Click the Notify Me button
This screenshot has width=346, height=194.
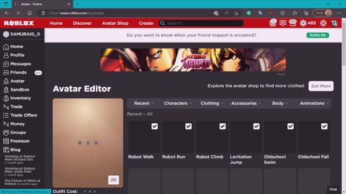317,35
